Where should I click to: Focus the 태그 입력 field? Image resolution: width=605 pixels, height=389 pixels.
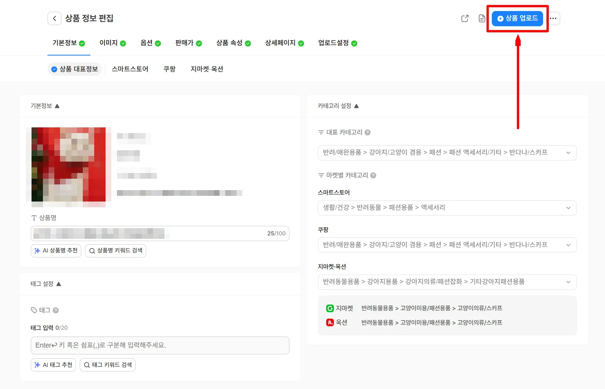(x=160, y=345)
